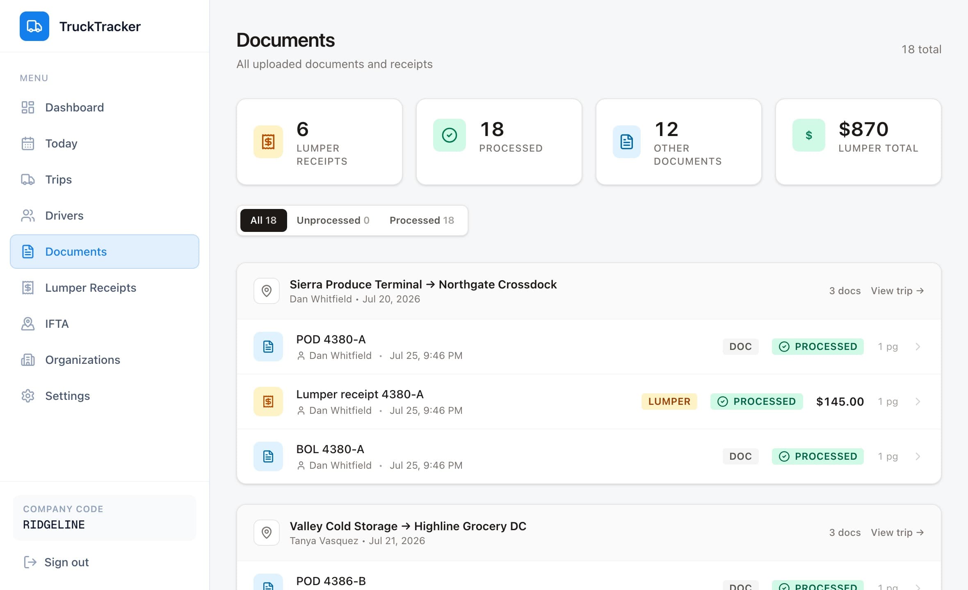The image size is (968, 590).
Task: Open the Trips menu item
Action: [x=105, y=179]
